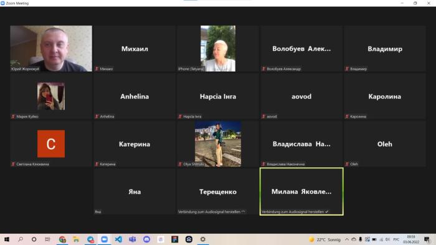Click muted mic icon on aovod tile
This screenshot has height=245, width=436.
point(263,116)
